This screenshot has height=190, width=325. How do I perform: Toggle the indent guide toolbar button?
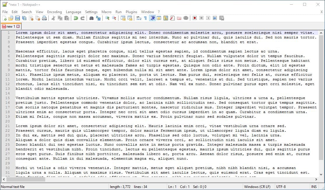point(152,18)
